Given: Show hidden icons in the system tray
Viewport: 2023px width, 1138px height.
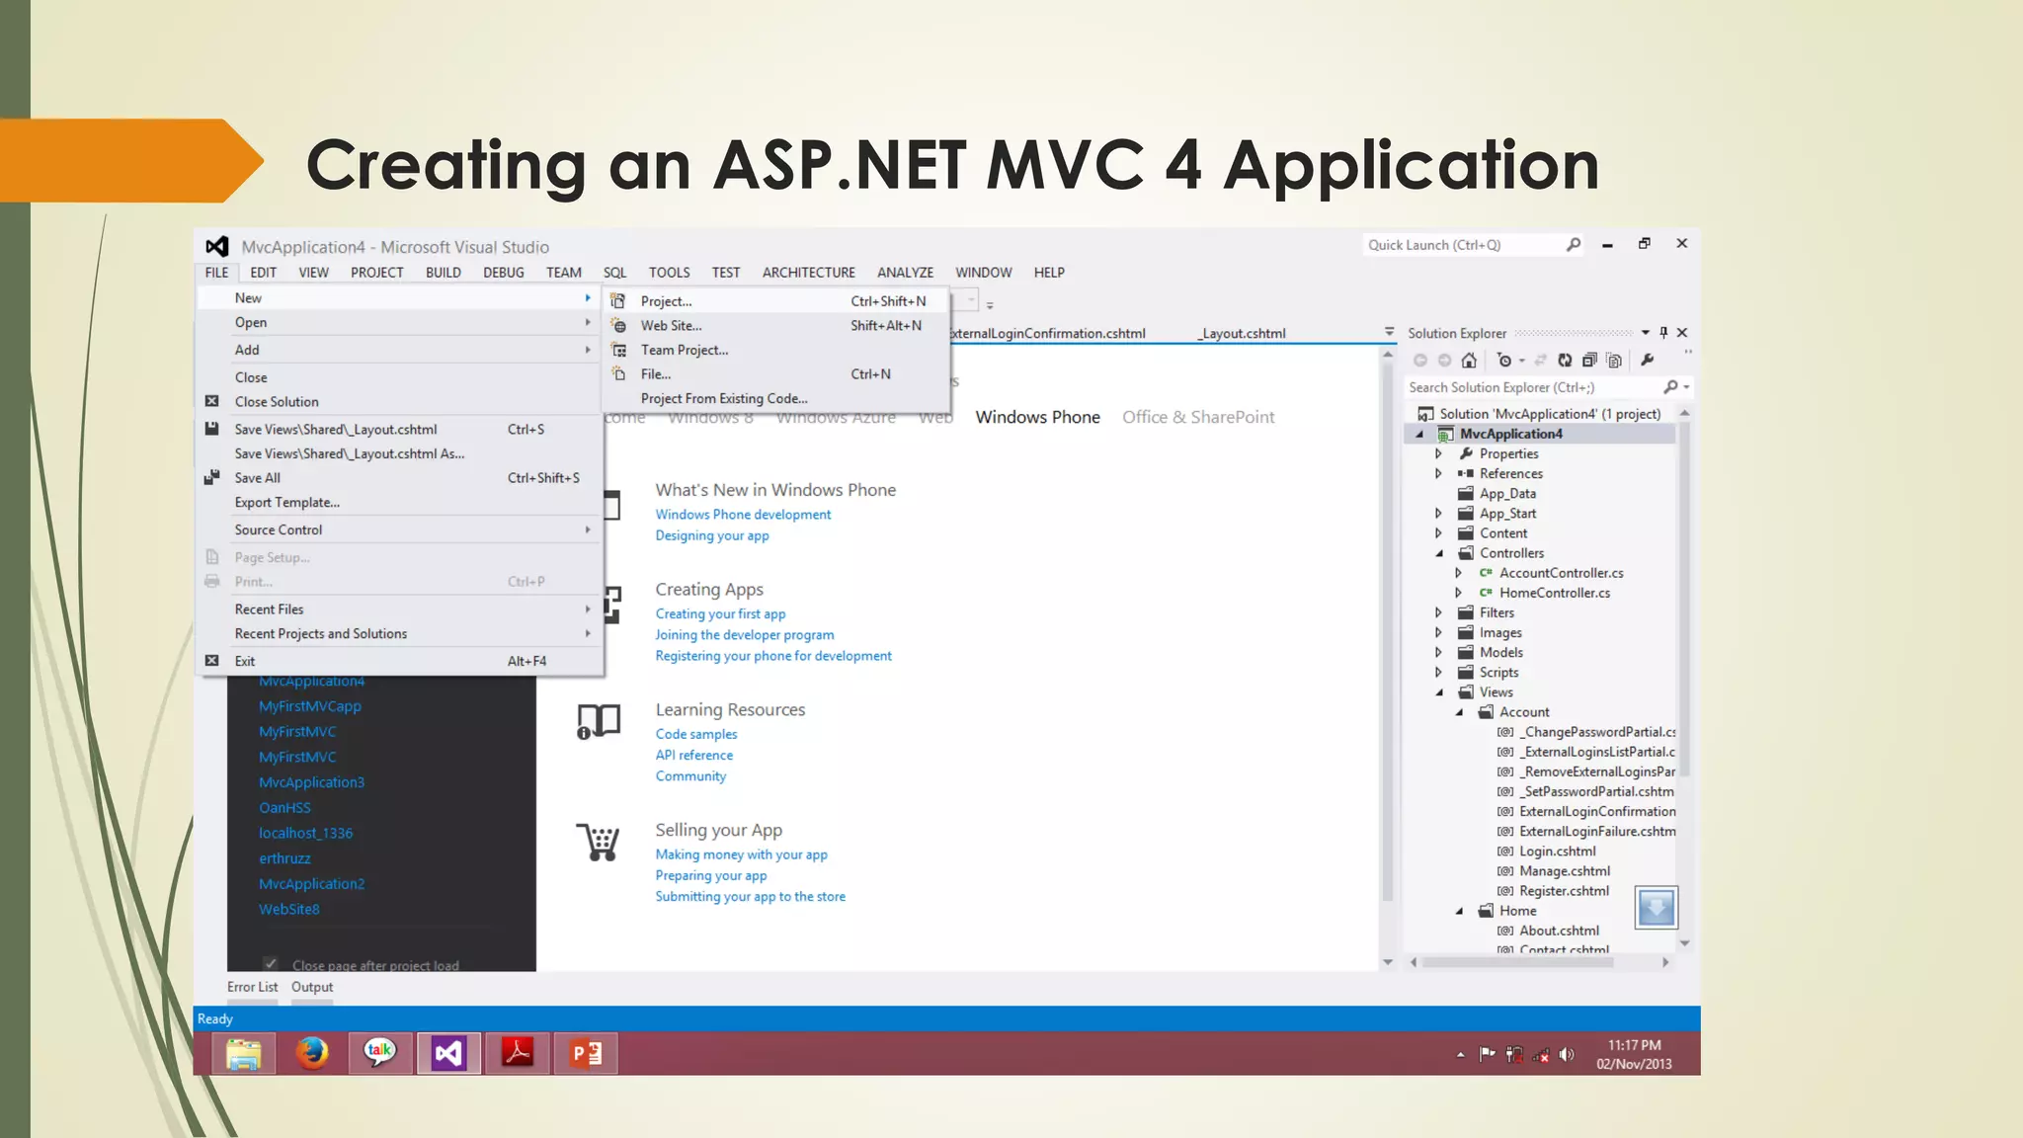Looking at the screenshot, I should (x=1461, y=1055).
